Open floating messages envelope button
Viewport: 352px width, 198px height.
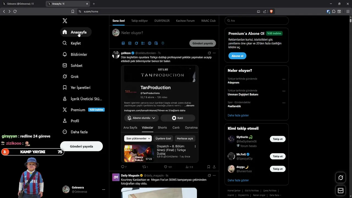click(340, 191)
